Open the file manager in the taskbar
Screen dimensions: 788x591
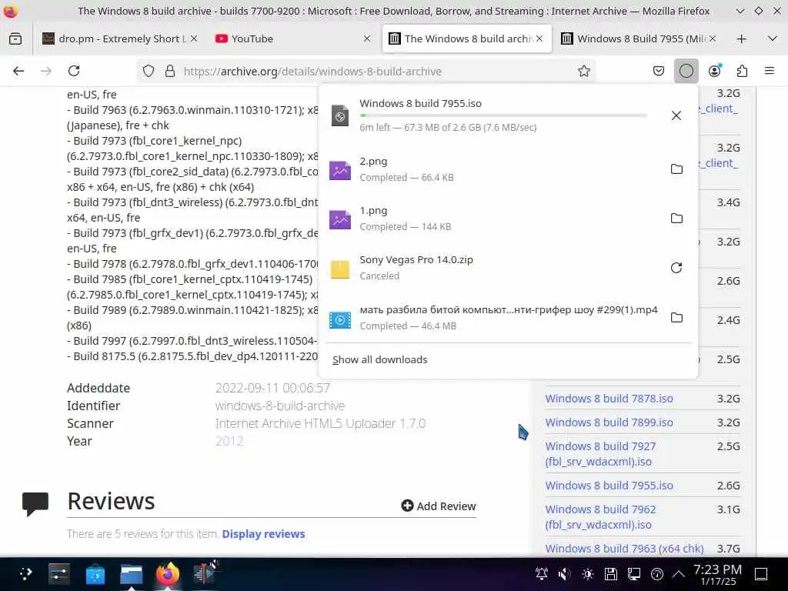131,574
